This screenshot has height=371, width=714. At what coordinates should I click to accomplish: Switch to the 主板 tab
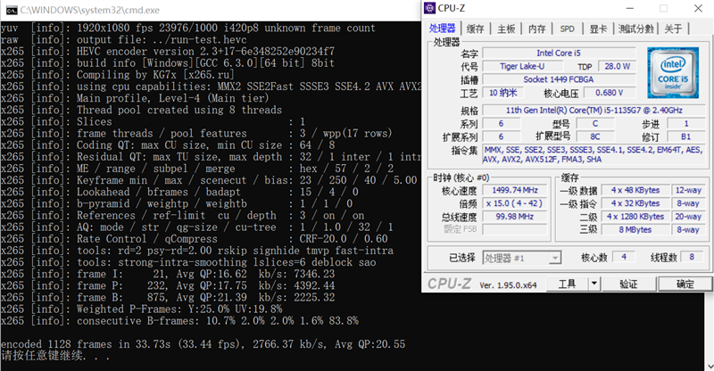click(x=506, y=29)
